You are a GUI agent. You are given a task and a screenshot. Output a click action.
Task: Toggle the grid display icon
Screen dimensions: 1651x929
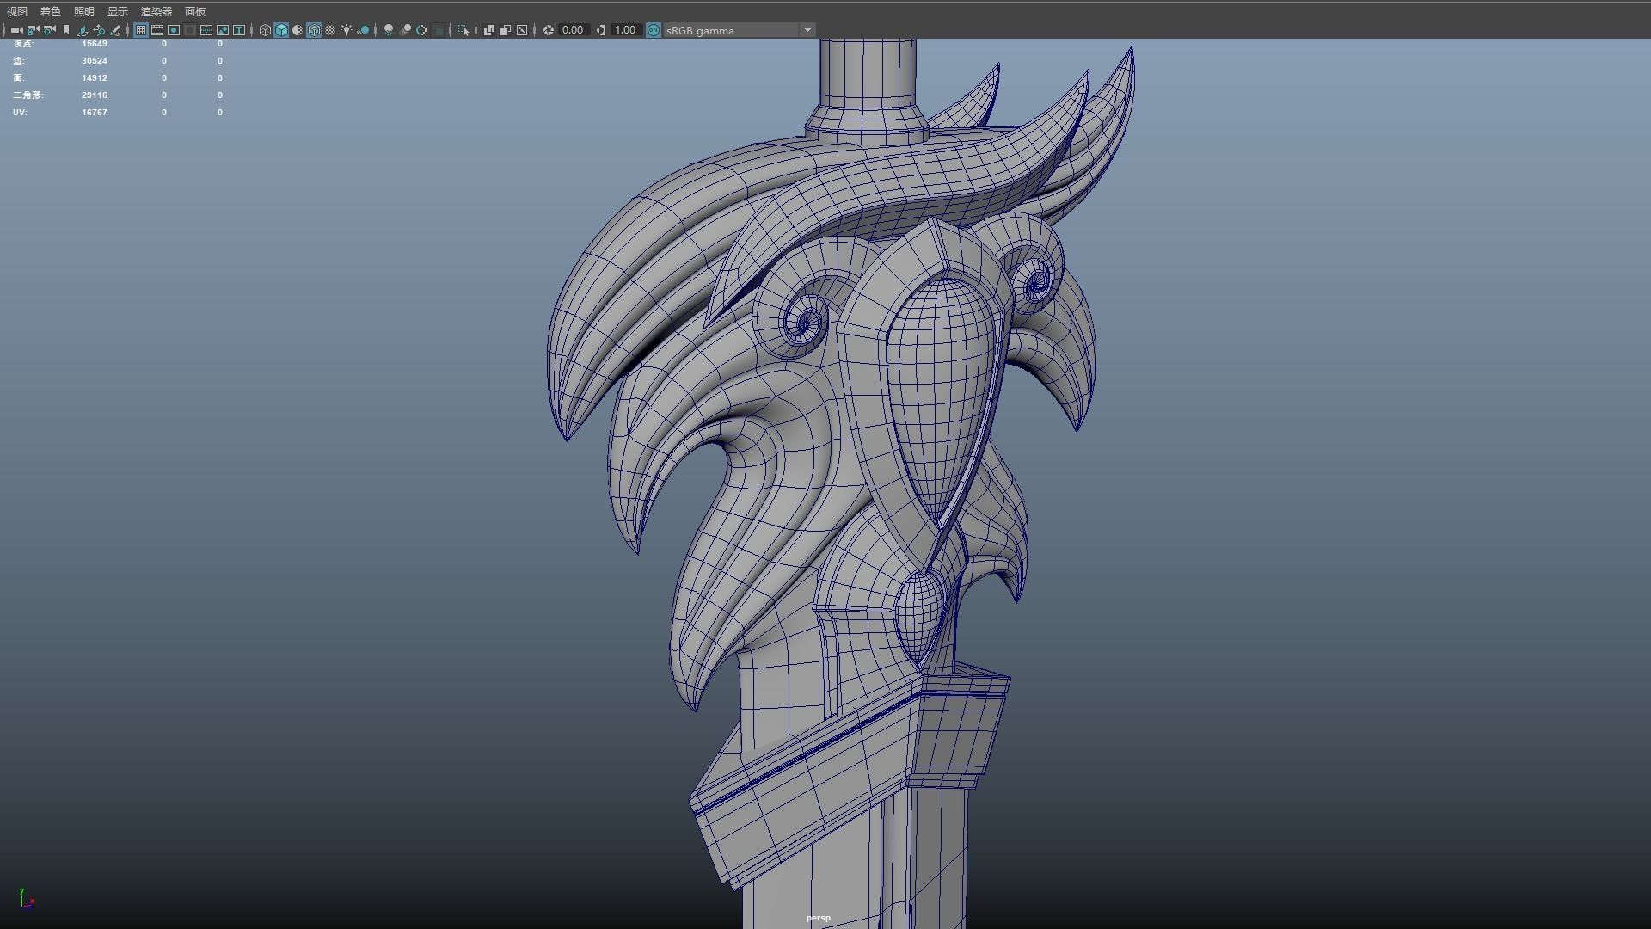(141, 30)
